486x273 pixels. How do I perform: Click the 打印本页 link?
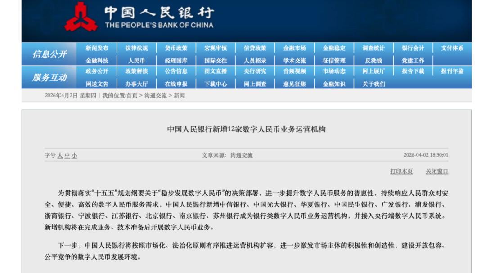[401, 171]
